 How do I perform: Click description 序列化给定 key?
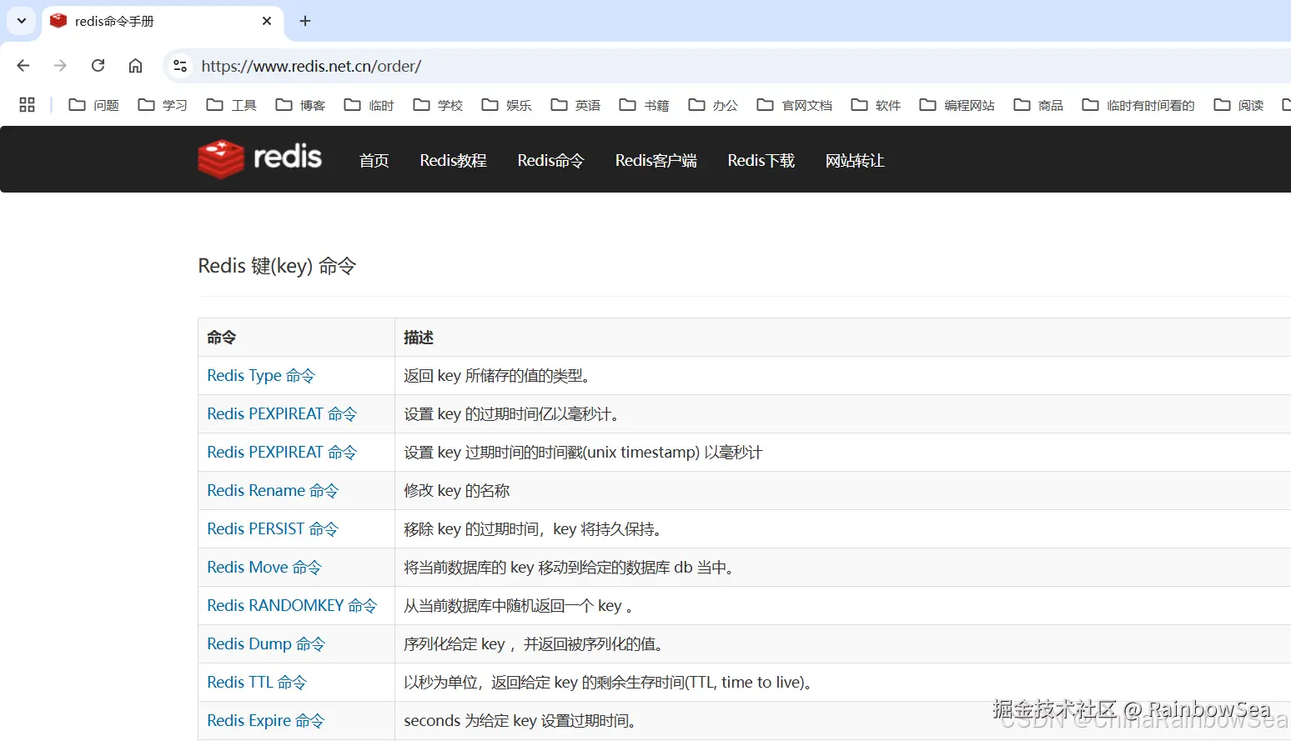pos(534,644)
